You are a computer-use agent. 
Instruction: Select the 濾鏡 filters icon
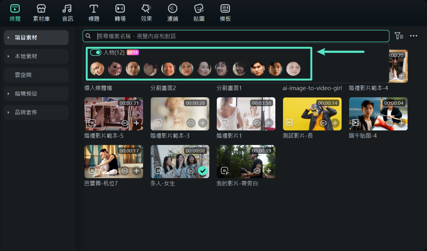(173, 8)
